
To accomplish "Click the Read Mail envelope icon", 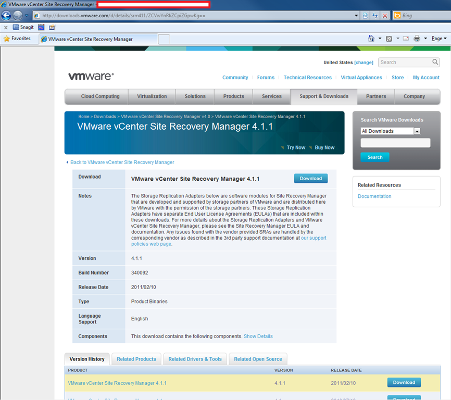I will click(x=406, y=39).
